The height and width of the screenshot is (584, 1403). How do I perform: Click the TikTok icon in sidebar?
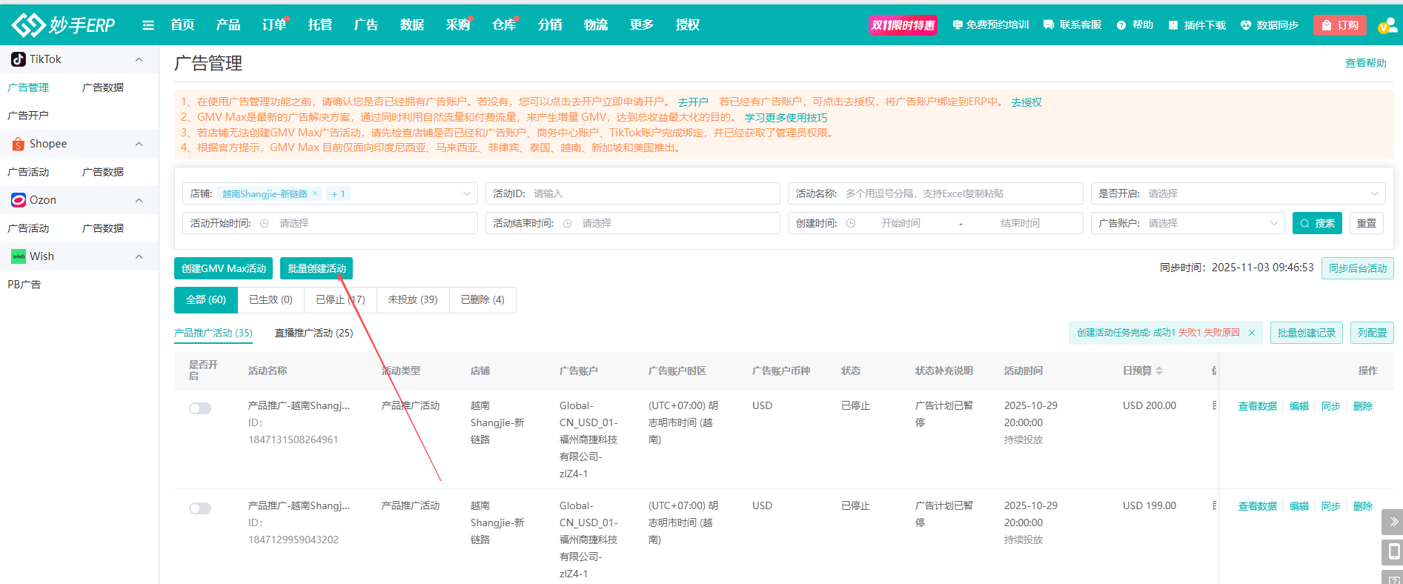19,59
